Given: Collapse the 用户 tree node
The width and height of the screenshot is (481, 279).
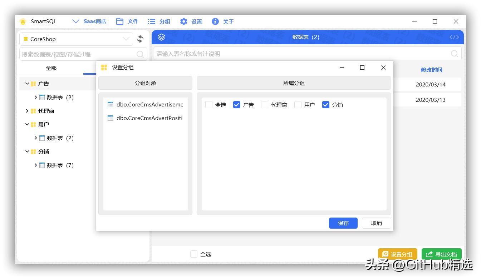Looking at the screenshot, I should 27,124.
